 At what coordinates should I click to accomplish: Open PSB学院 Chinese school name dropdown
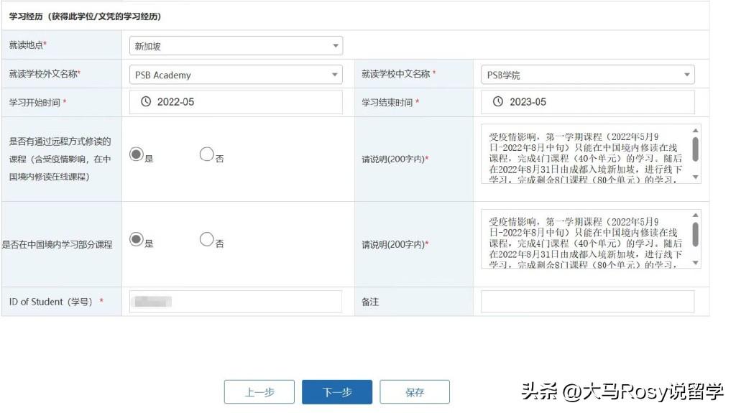pos(587,75)
